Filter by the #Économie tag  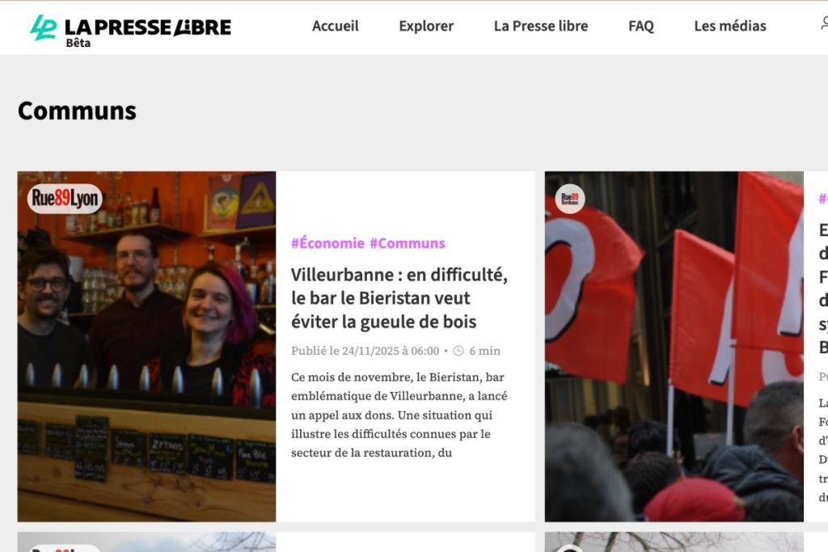(x=327, y=243)
